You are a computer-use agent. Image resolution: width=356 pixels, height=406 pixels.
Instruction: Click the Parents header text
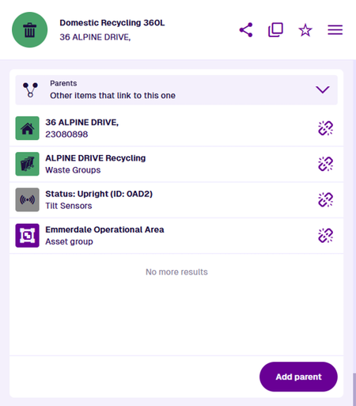click(63, 83)
